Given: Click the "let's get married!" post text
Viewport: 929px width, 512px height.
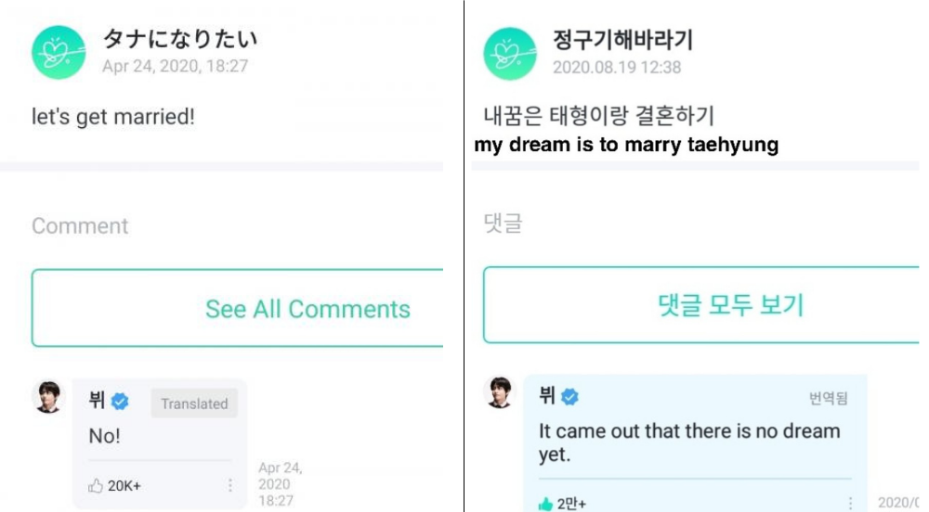Looking at the screenshot, I should (113, 118).
